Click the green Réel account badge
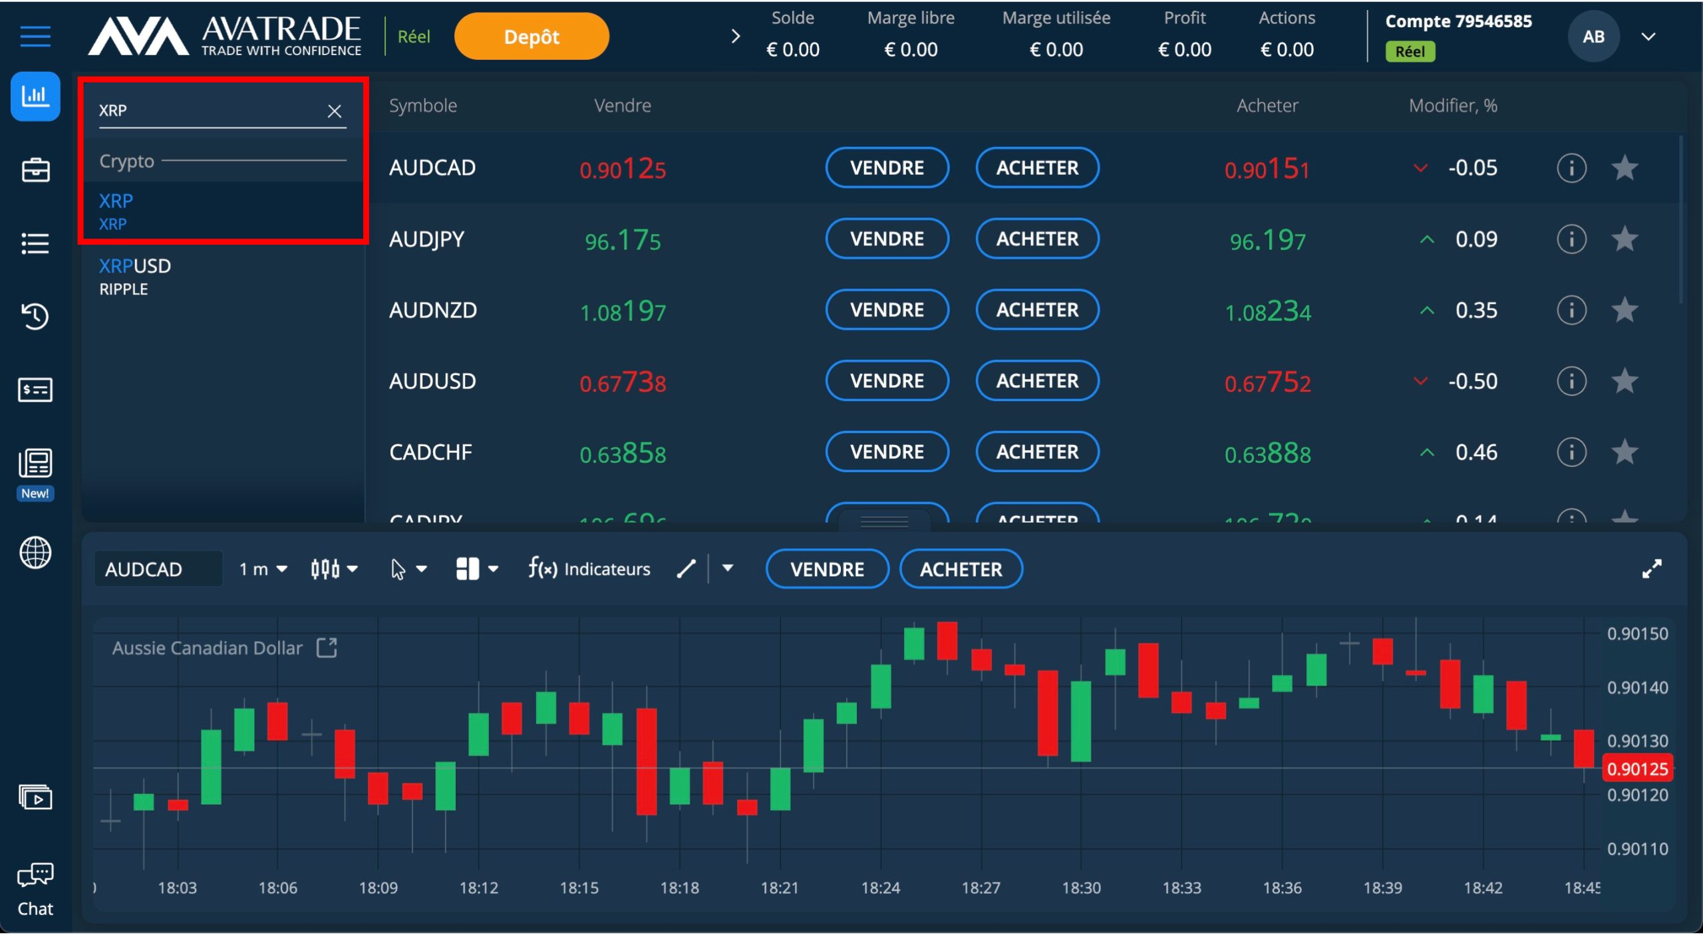This screenshot has height=935, width=1703. tap(1410, 51)
